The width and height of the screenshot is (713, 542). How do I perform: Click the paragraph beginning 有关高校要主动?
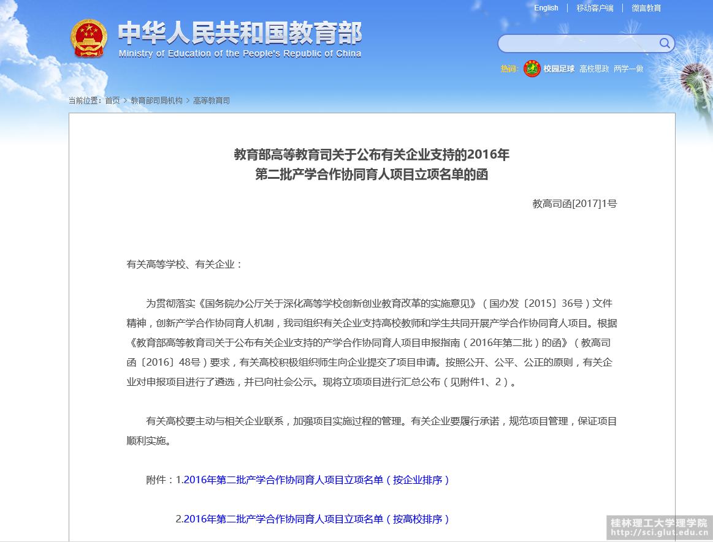tap(372, 431)
